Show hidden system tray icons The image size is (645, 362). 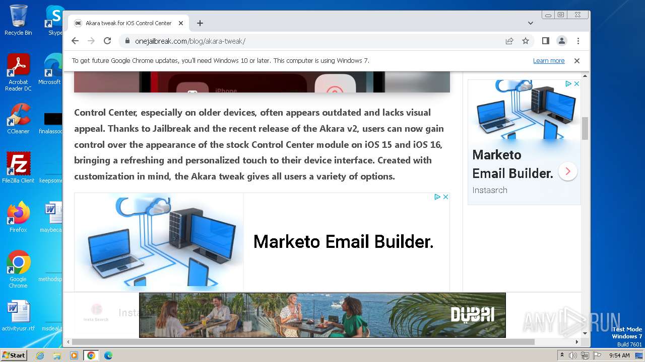click(x=562, y=355)
